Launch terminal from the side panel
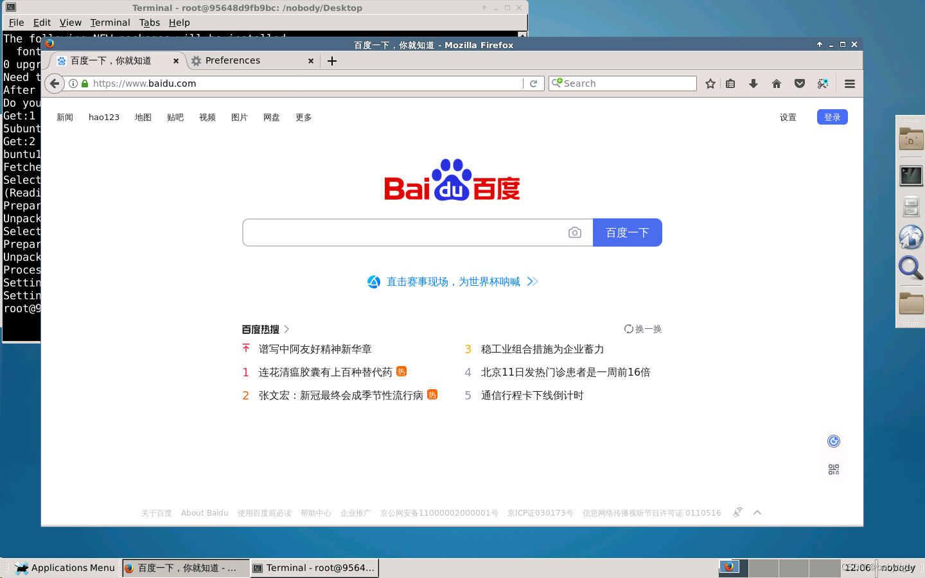This screenshot has width=925, height=578. pos(911,175)
